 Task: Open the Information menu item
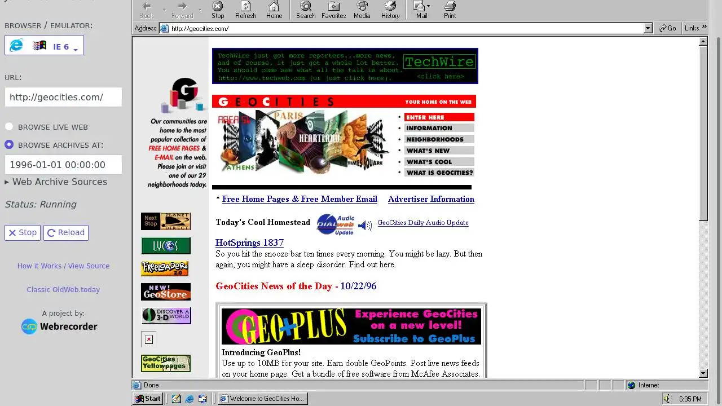point(439,128)
